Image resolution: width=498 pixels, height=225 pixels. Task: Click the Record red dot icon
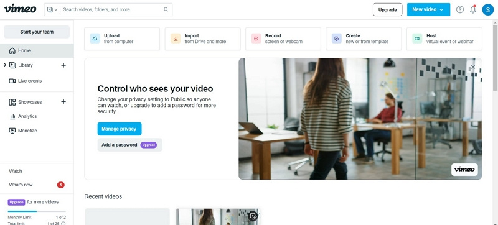coord(256,39)
